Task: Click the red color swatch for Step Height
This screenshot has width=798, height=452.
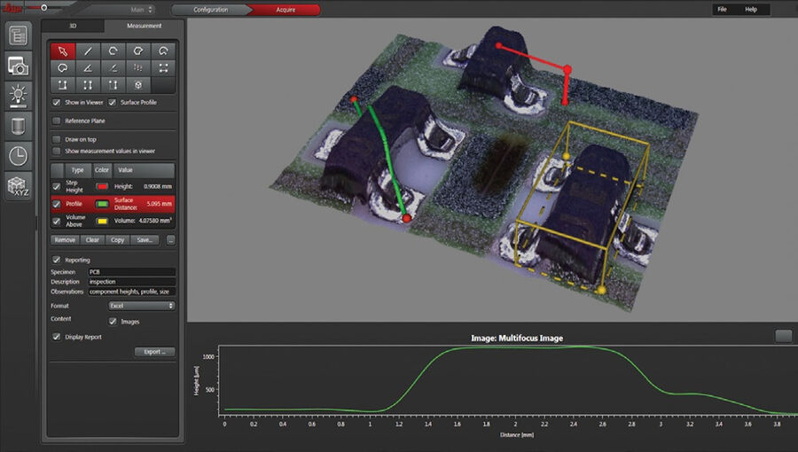Action: 102,187
